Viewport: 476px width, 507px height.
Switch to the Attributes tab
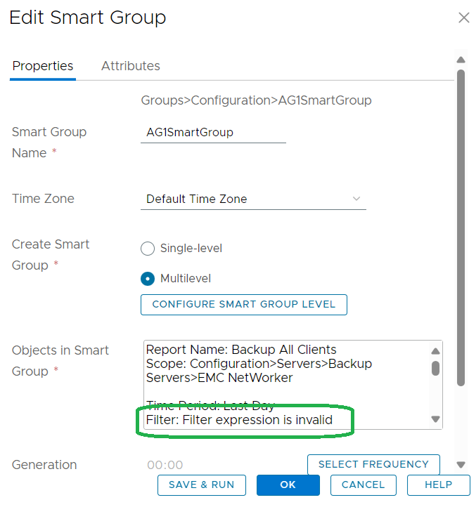(x=130, y=66)
